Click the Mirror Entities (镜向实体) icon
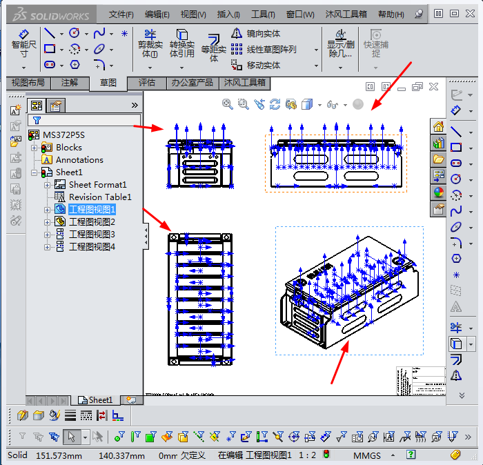This screenshot has height=465, width=483. [237, 33]
